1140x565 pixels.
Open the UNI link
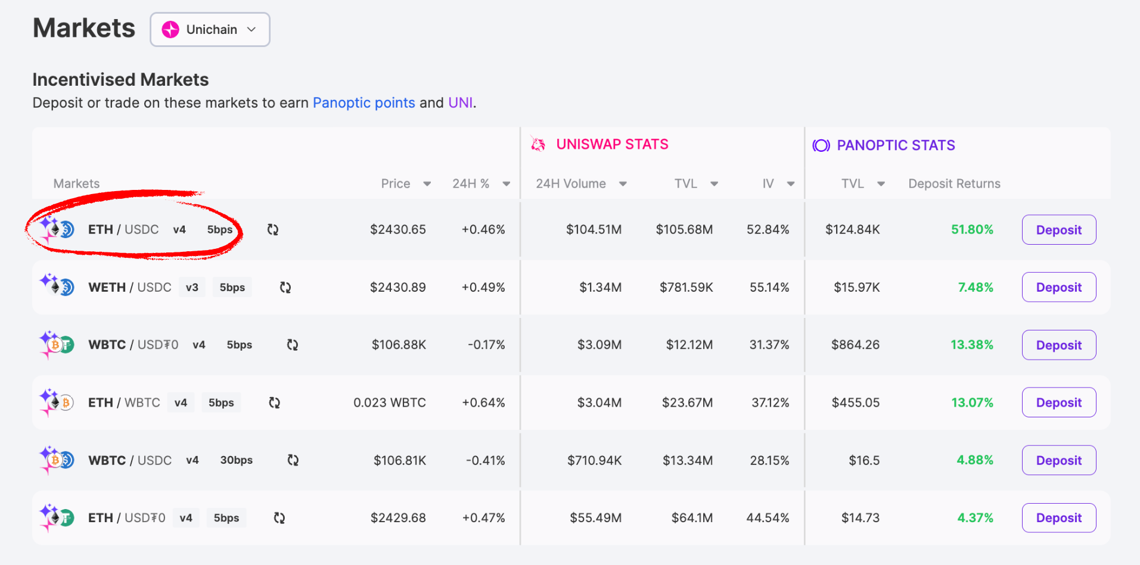tap(460, 103)
